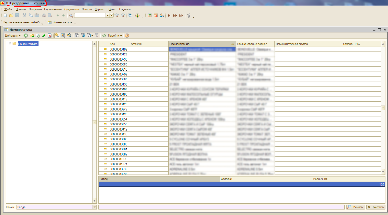The width and height of the screenshot is (388, 215).
Task: Open dropdown arrow next to wrench icon
Action: [193, 17]
